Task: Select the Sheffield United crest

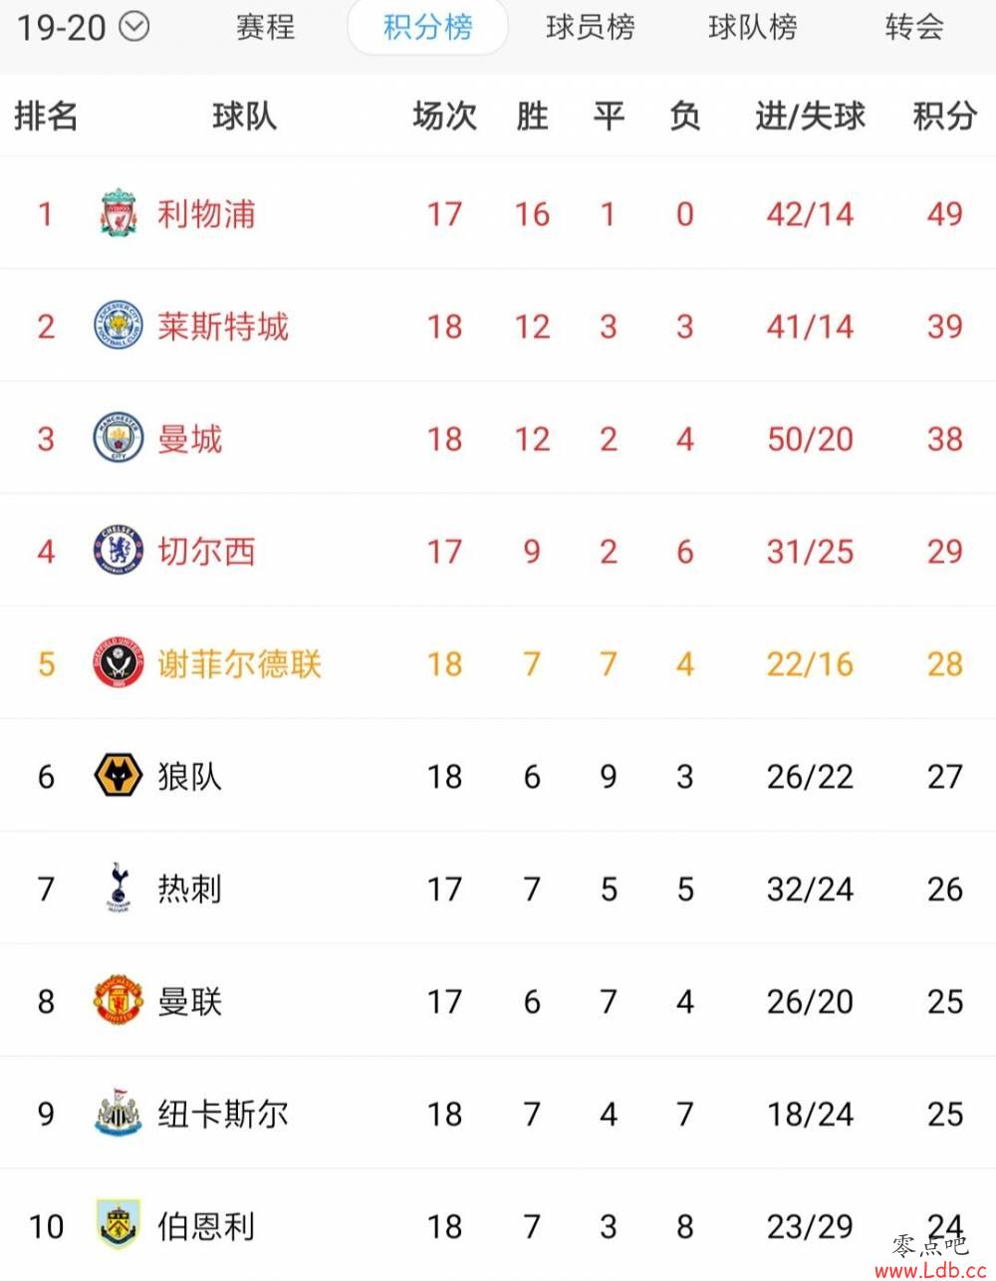Action: (119, 663)
